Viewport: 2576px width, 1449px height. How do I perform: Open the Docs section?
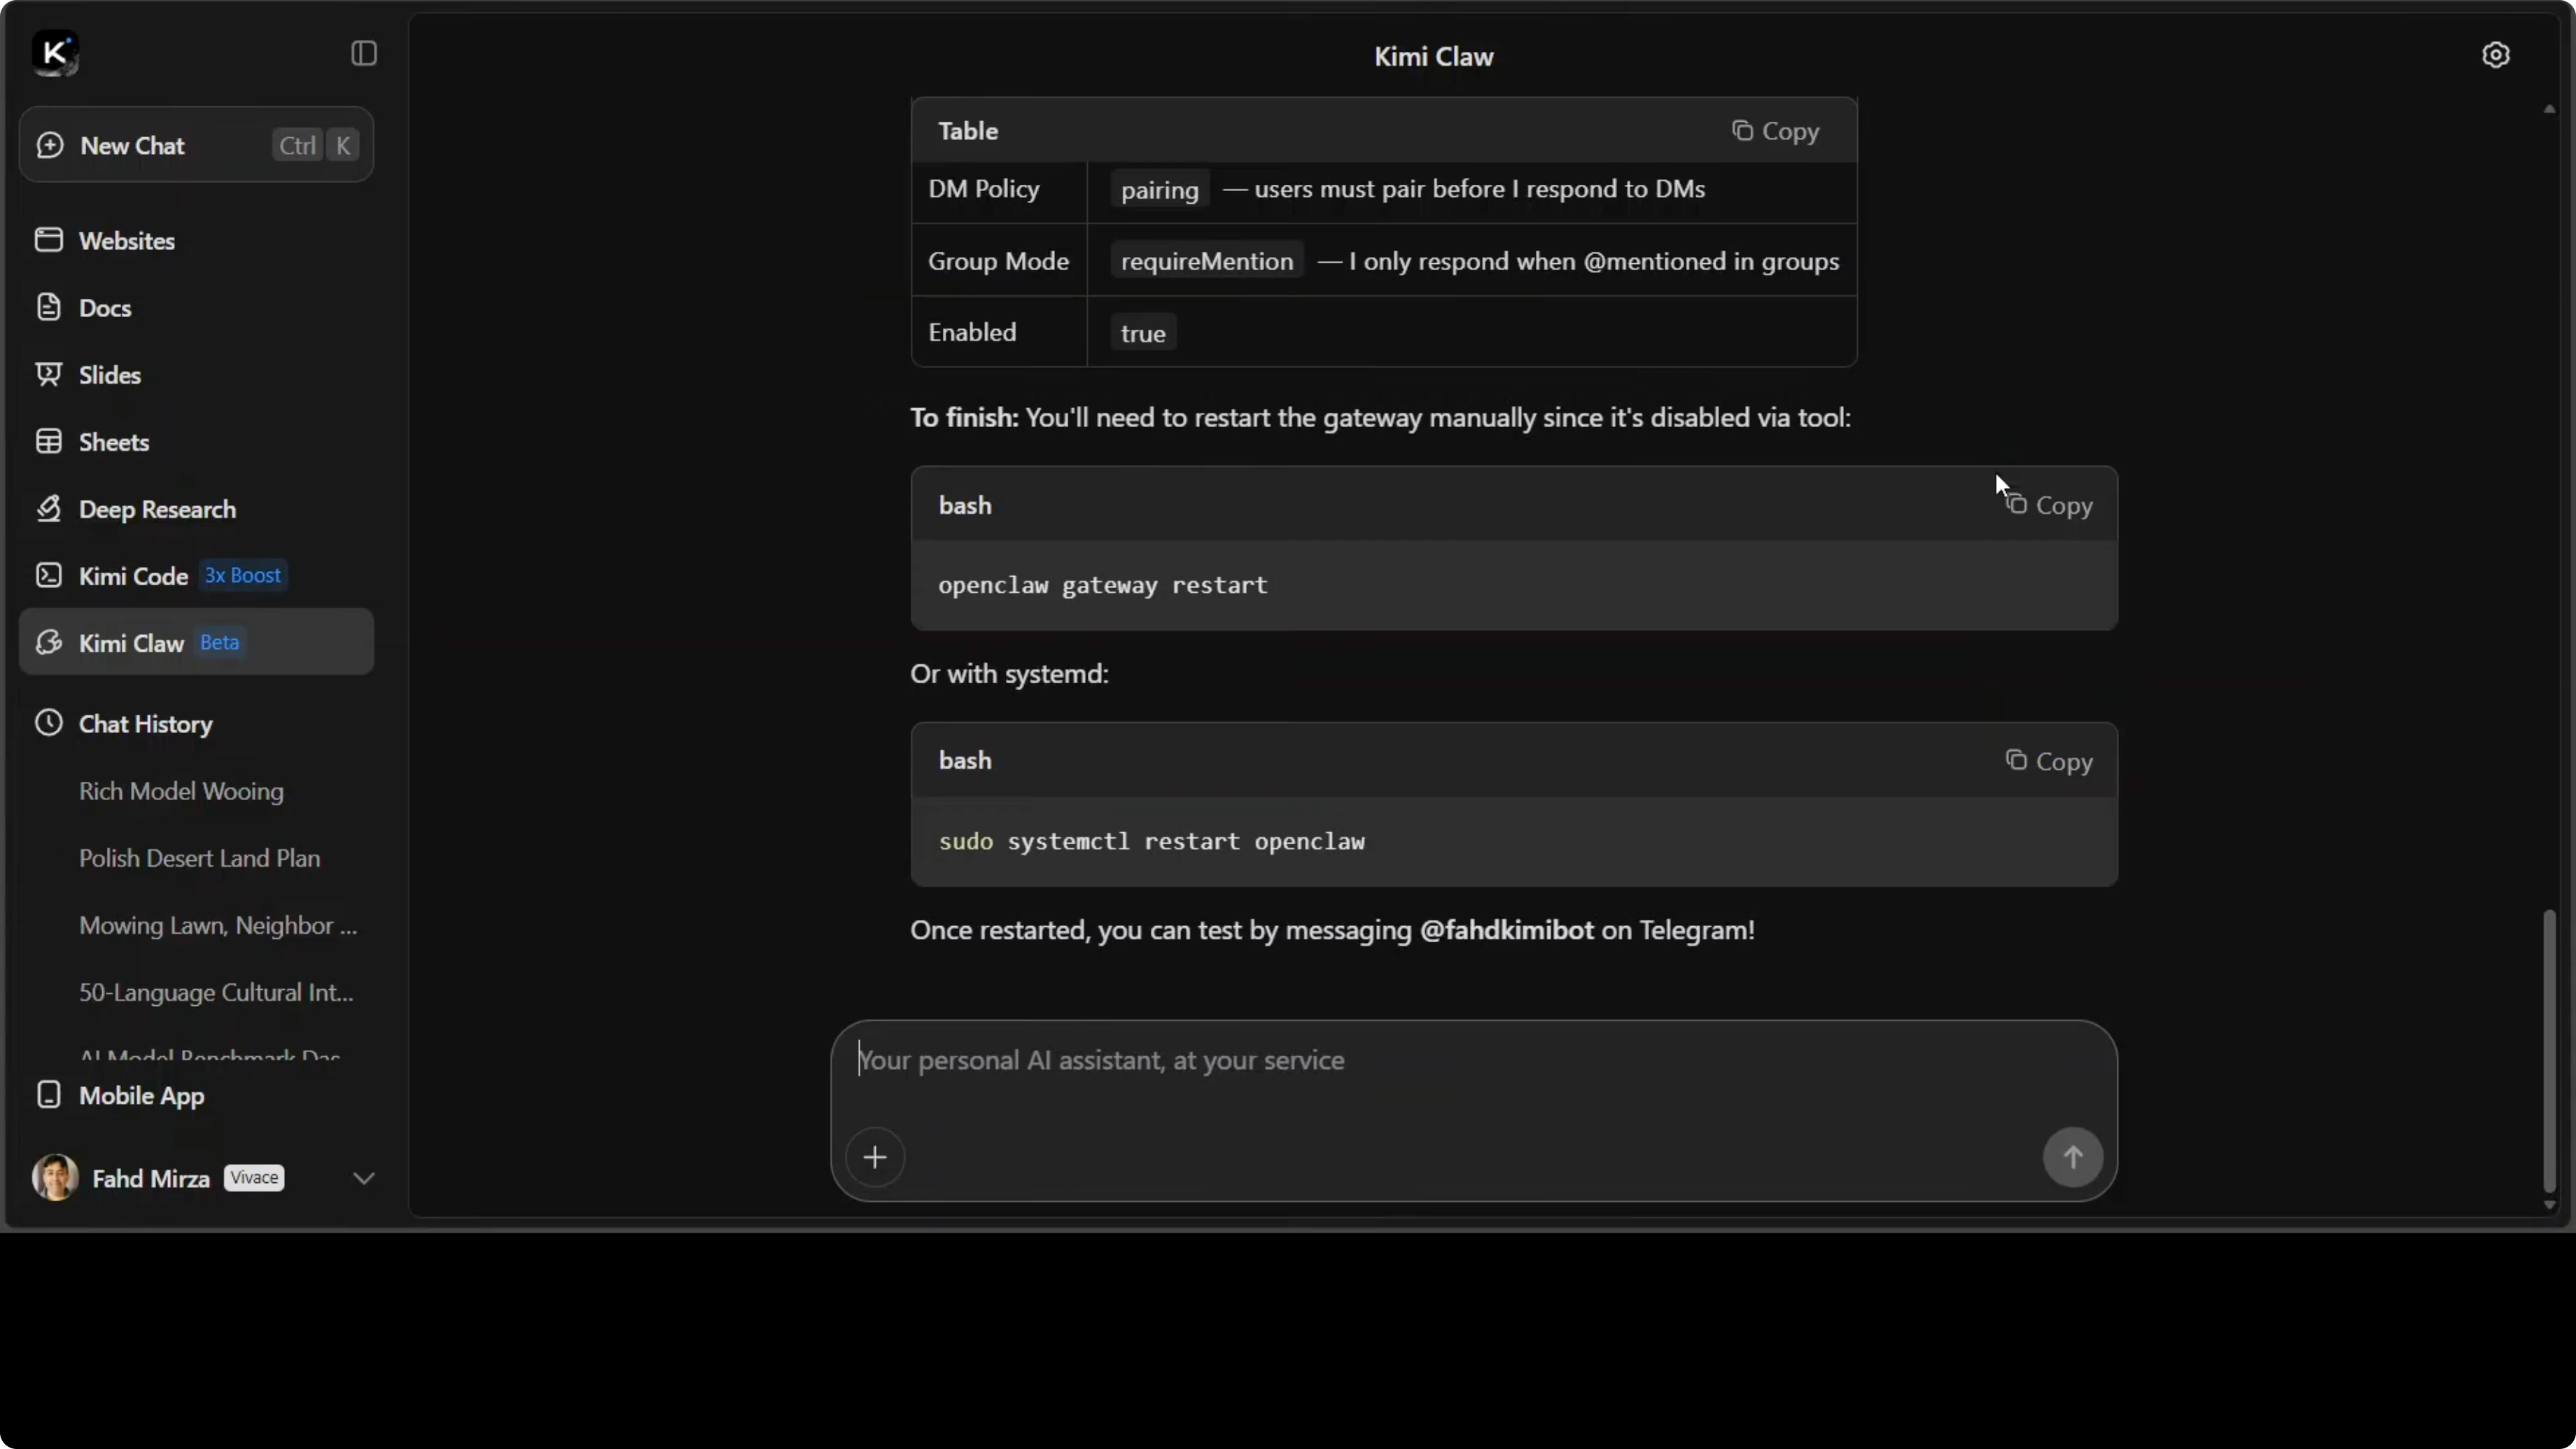104,308
